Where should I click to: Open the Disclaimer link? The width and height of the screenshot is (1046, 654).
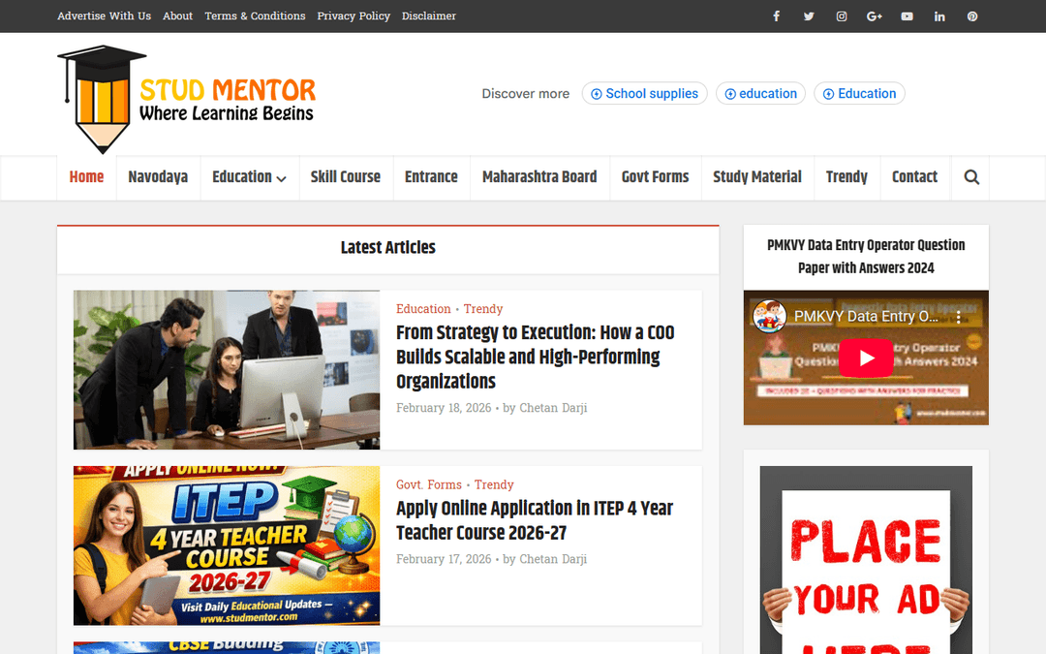click(x=429, y=16)
